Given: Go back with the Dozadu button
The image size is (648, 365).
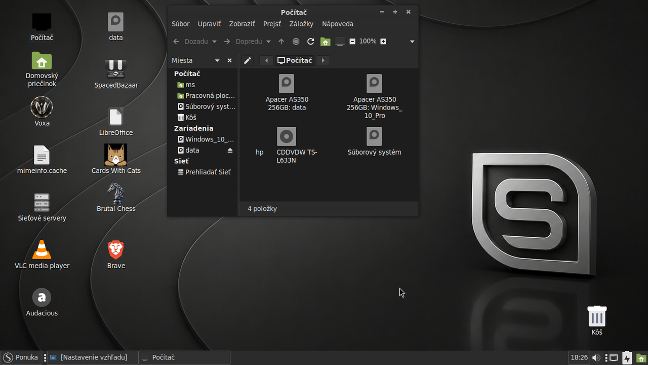Looking at the screenshot, I should click(190, 42).
